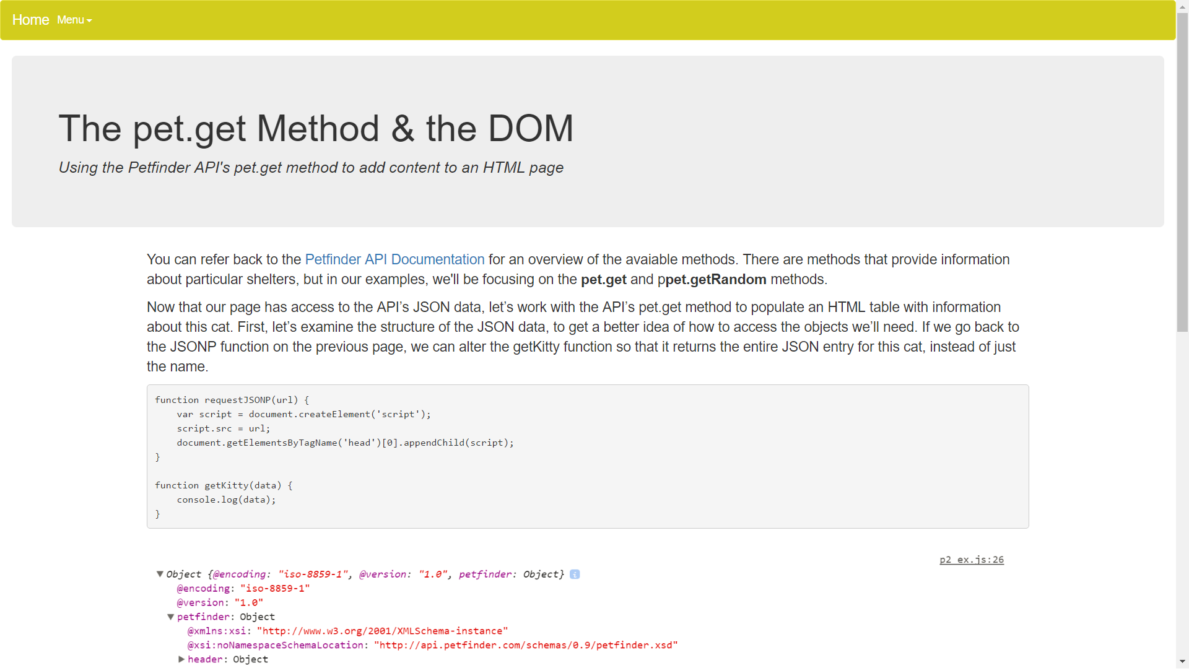Open the Menu dropdown in navbar
1189x671 pixels.
[x=74, y=20]
